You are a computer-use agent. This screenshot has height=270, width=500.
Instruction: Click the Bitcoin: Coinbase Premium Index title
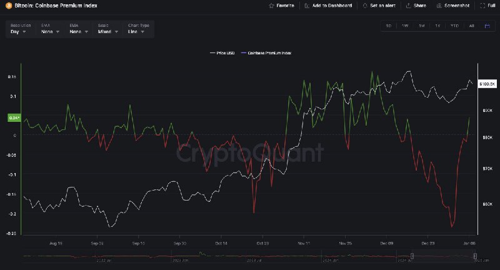pyautogui.click(x=56, y=6)
